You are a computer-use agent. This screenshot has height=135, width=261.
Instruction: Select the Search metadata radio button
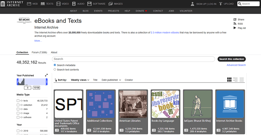55,65
